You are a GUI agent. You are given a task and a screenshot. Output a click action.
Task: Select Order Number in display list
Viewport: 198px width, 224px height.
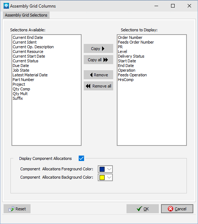click(130, 37)
